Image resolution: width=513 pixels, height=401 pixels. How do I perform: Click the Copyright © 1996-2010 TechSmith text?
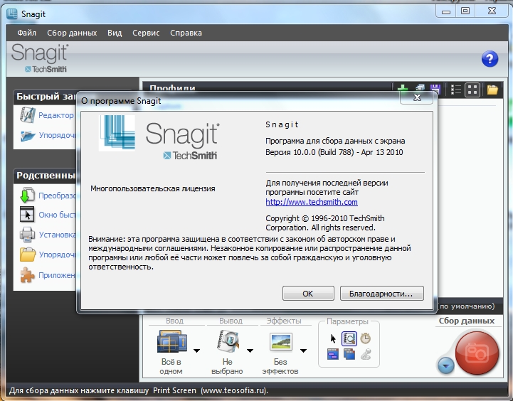coord(325,218)
